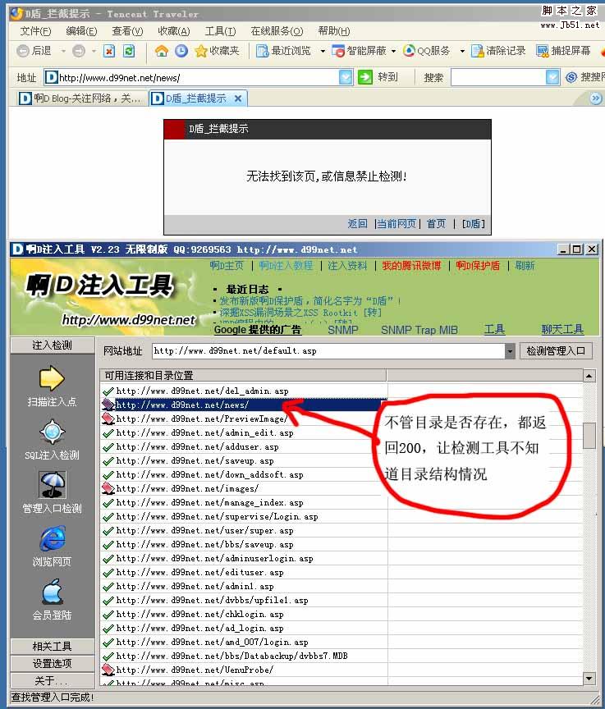Open 查看(V) menu
This screenshot has width=605, height=709.
pyautogui.click(x=127, y=31)
